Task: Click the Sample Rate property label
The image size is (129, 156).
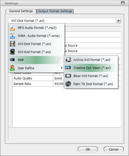Action: [x=22, y=84]
